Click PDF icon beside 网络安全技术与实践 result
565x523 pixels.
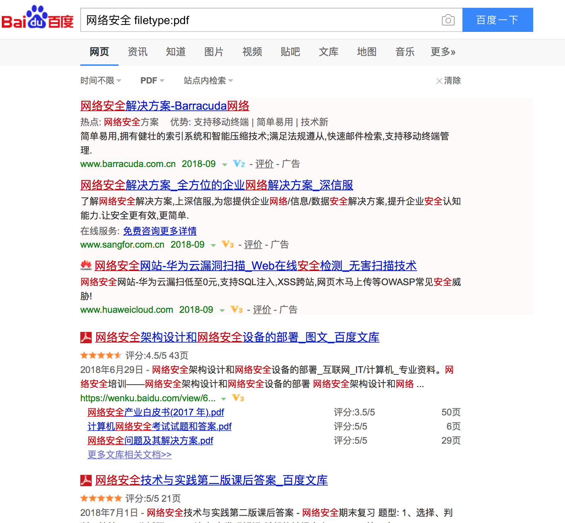[86, 481]
